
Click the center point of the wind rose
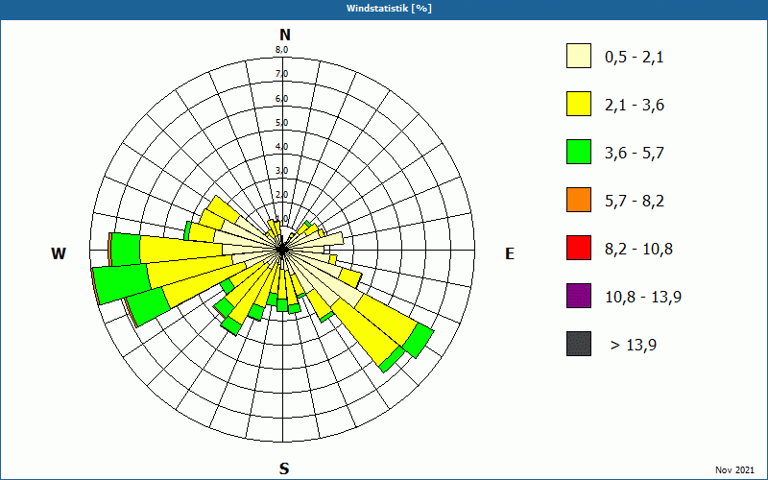point(282,250)
